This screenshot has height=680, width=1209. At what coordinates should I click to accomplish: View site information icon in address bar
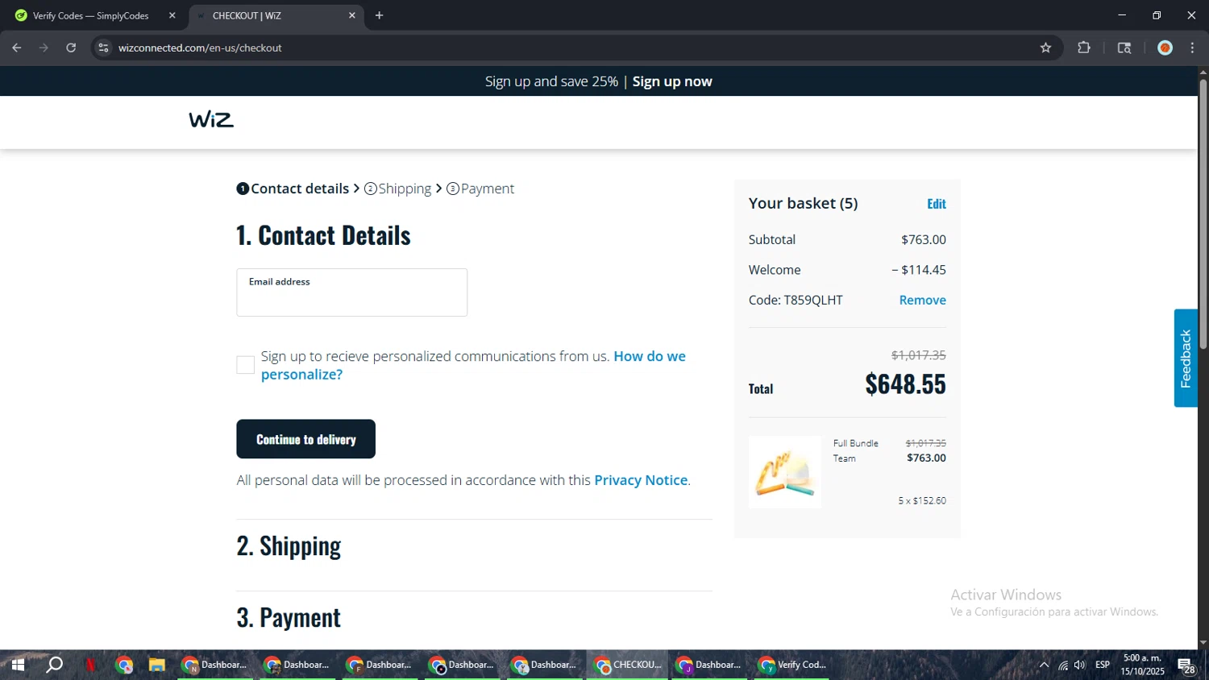click(x=103, y=48)
